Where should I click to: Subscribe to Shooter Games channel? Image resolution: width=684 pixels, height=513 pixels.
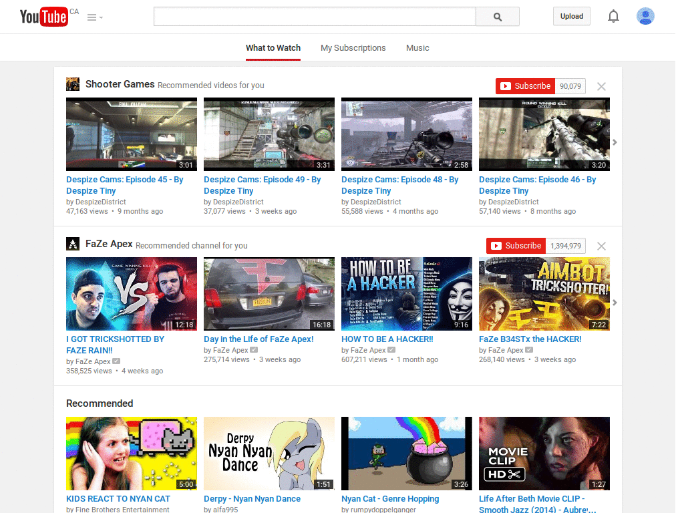[x=525, y=86]
